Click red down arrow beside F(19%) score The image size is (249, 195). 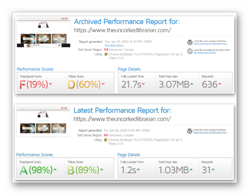click(51, 84)
